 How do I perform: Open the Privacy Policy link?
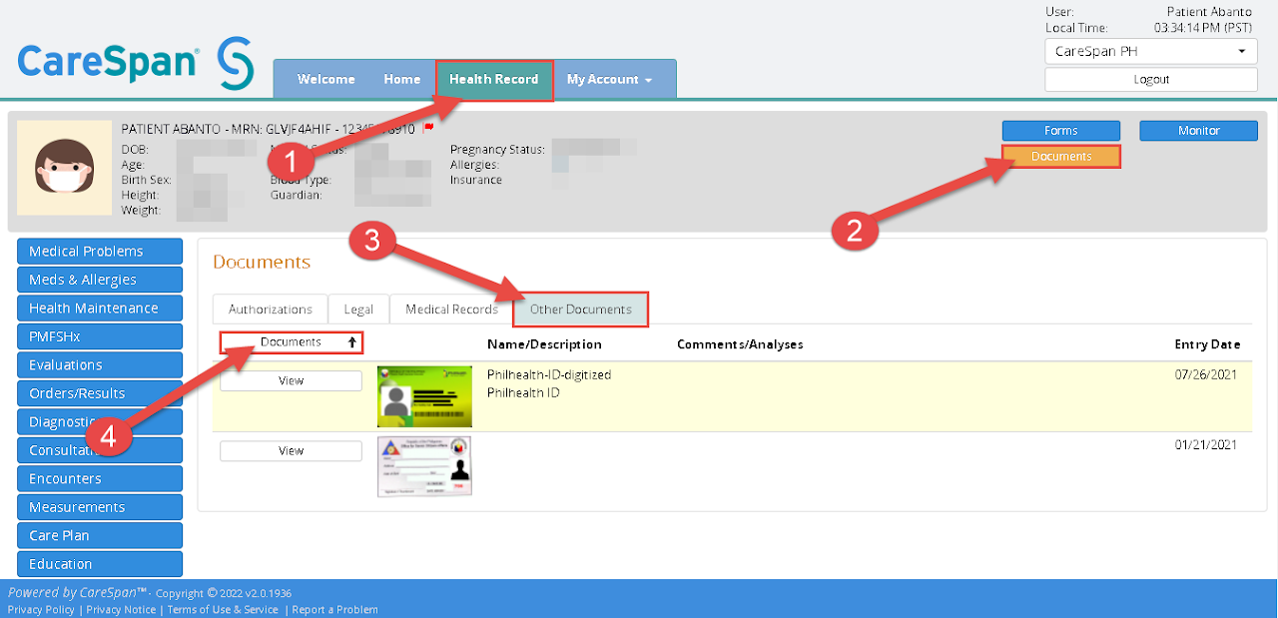tap(41, 609)
